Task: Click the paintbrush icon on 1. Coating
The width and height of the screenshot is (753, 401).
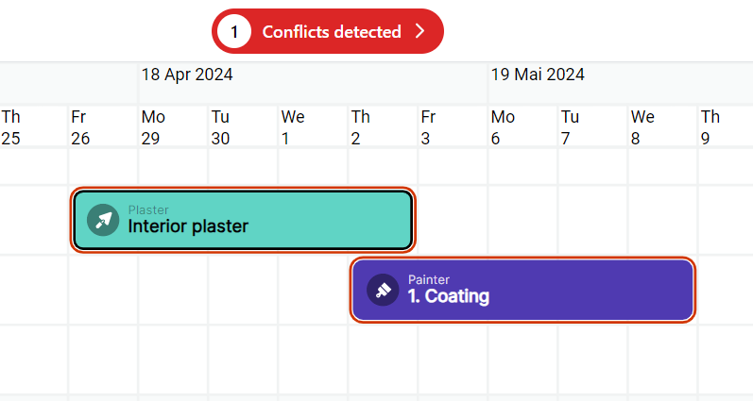Action: point(383,289)
